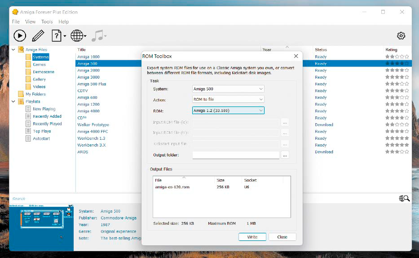Collapse the Amiga Files tree node
This screenshot has height=258, width=419.
click(x=13, y=49)
